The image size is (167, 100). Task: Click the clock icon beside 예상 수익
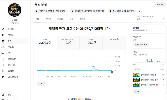pyautogui.click(x=117, y=39)
